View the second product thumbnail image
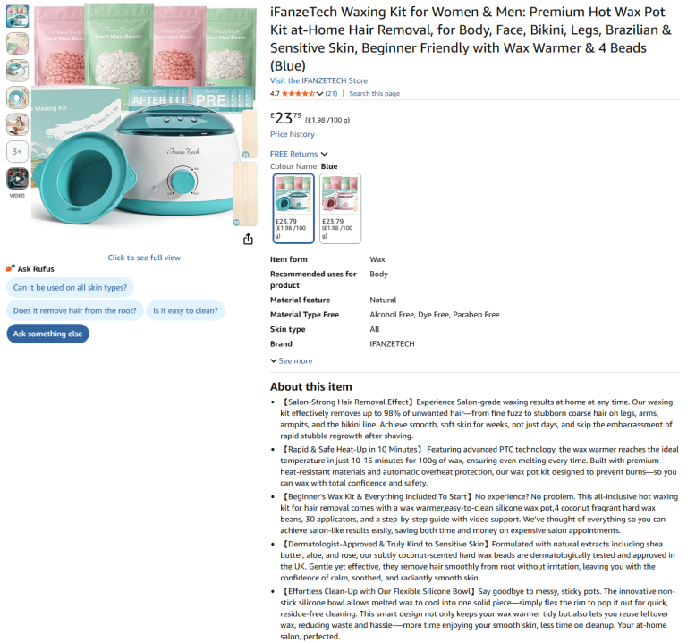The height and width of the screenshot is (643, 687). (18, 43)
